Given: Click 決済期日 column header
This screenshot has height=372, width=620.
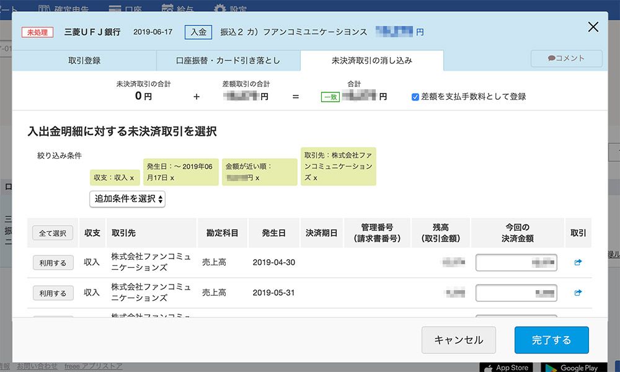Looking at the screenshot, I should [321, 233].
